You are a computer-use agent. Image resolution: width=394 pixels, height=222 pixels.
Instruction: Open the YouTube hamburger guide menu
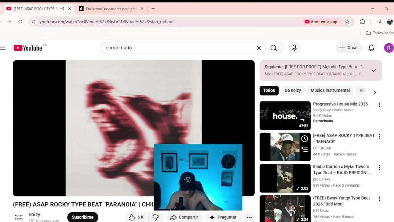(3, 48)
